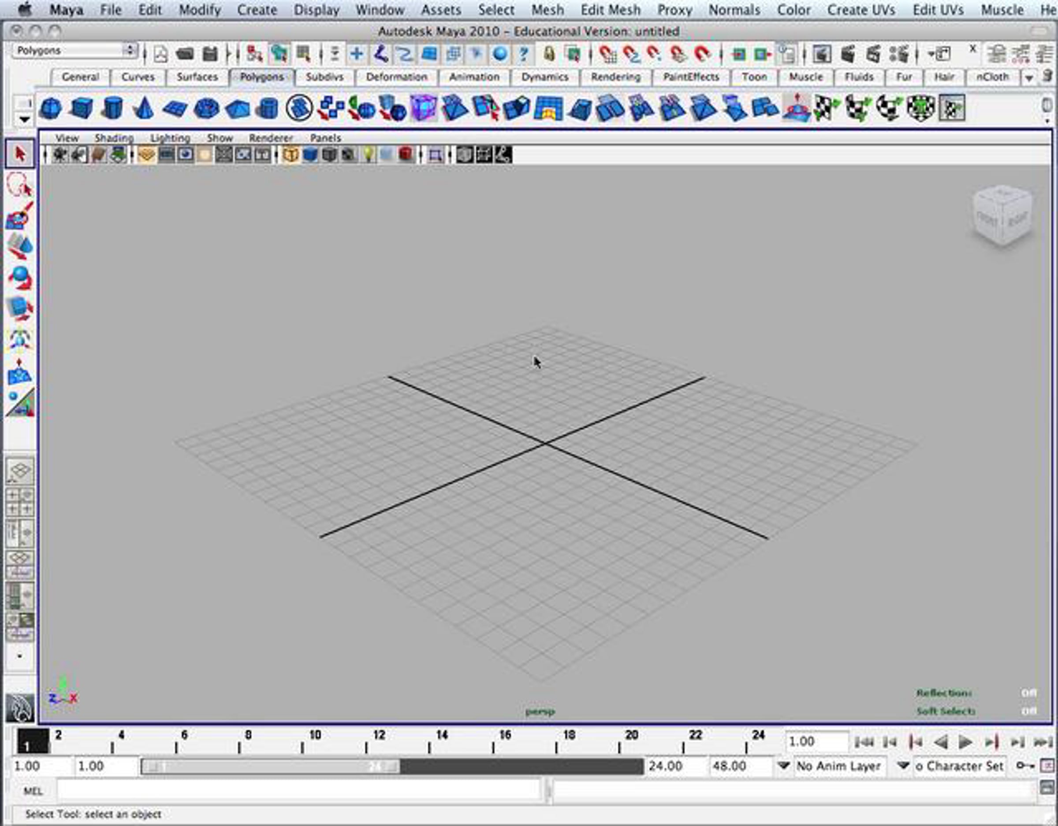1058x826 pixels.
Task: Activate the Paint Selection tool
Action: coord(19,215)
